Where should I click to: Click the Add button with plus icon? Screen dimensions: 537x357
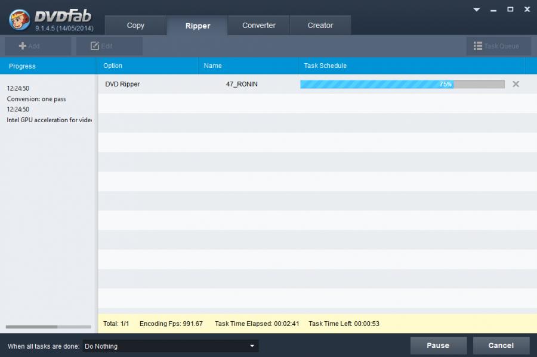point(38,46)
